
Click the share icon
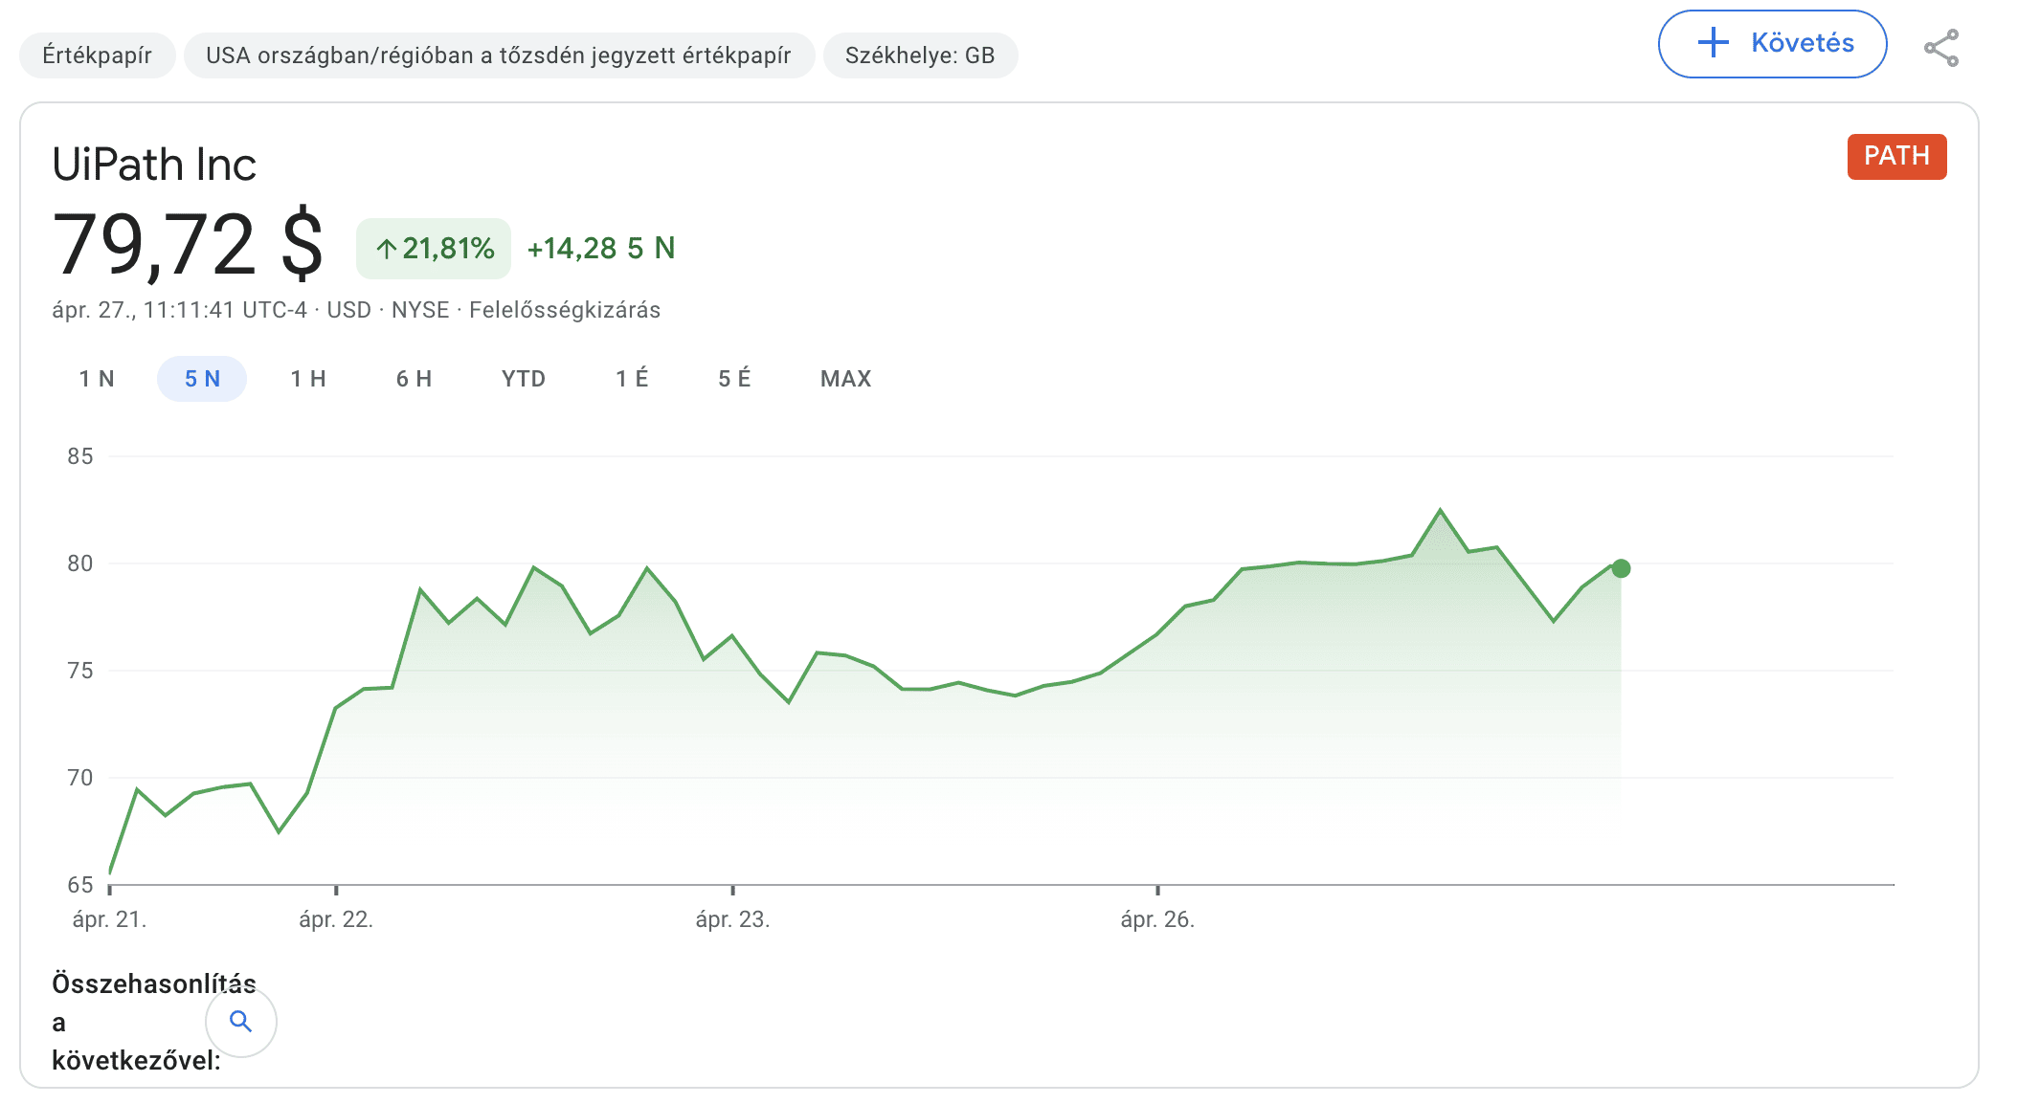tap(1941, 48)
